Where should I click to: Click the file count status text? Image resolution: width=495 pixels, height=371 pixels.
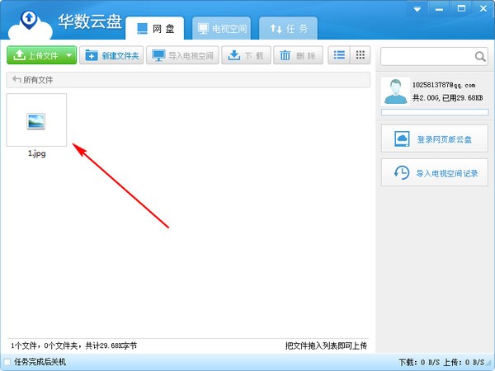(74, 345)
